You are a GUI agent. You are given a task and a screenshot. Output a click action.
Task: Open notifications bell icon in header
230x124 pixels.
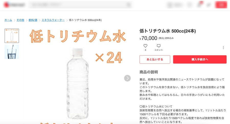click(199, 5)
